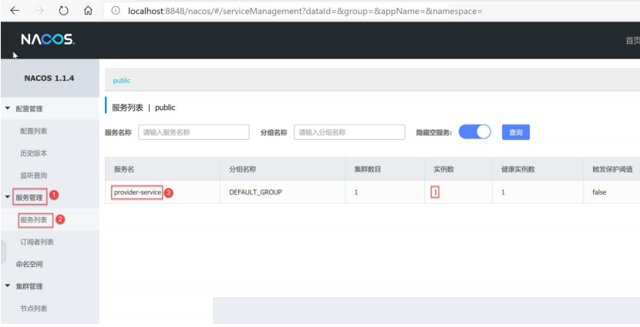
Task: Open the 首页 link in header
Action: pyautogui.click(x=632, y=40)
